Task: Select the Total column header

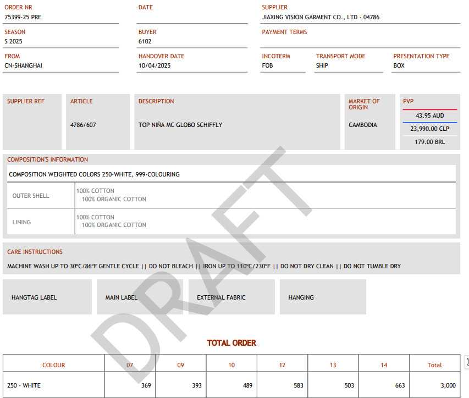Action: coord(434,365)
